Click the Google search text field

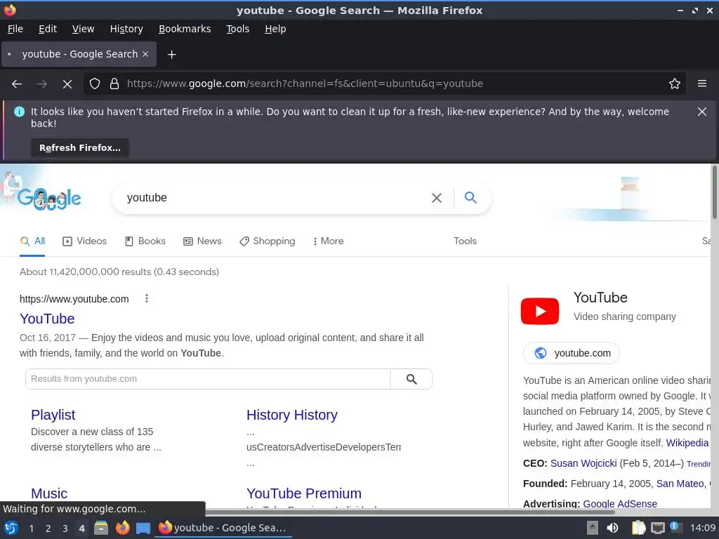[275, 198]
